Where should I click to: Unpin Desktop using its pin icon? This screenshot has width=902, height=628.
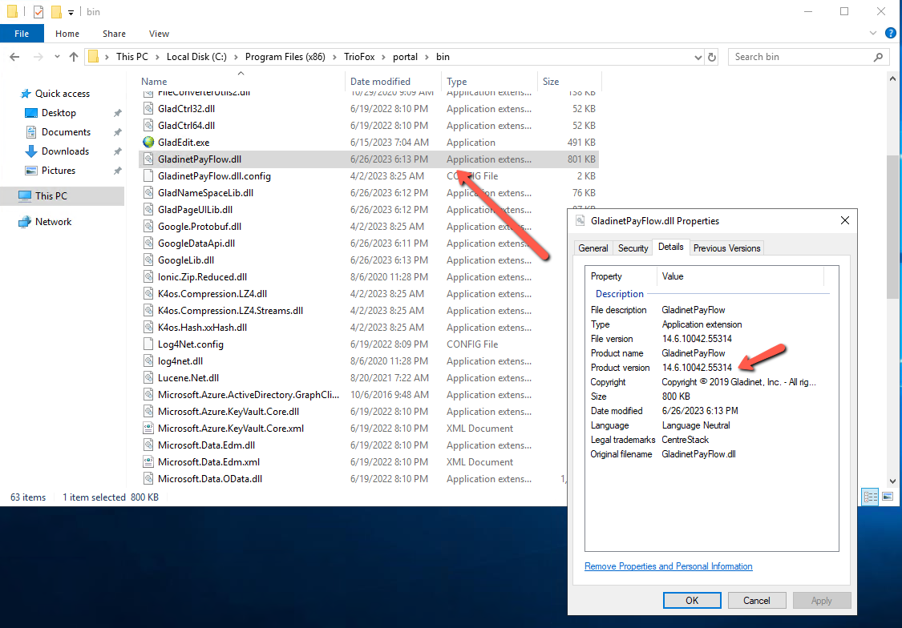point(117,113)
